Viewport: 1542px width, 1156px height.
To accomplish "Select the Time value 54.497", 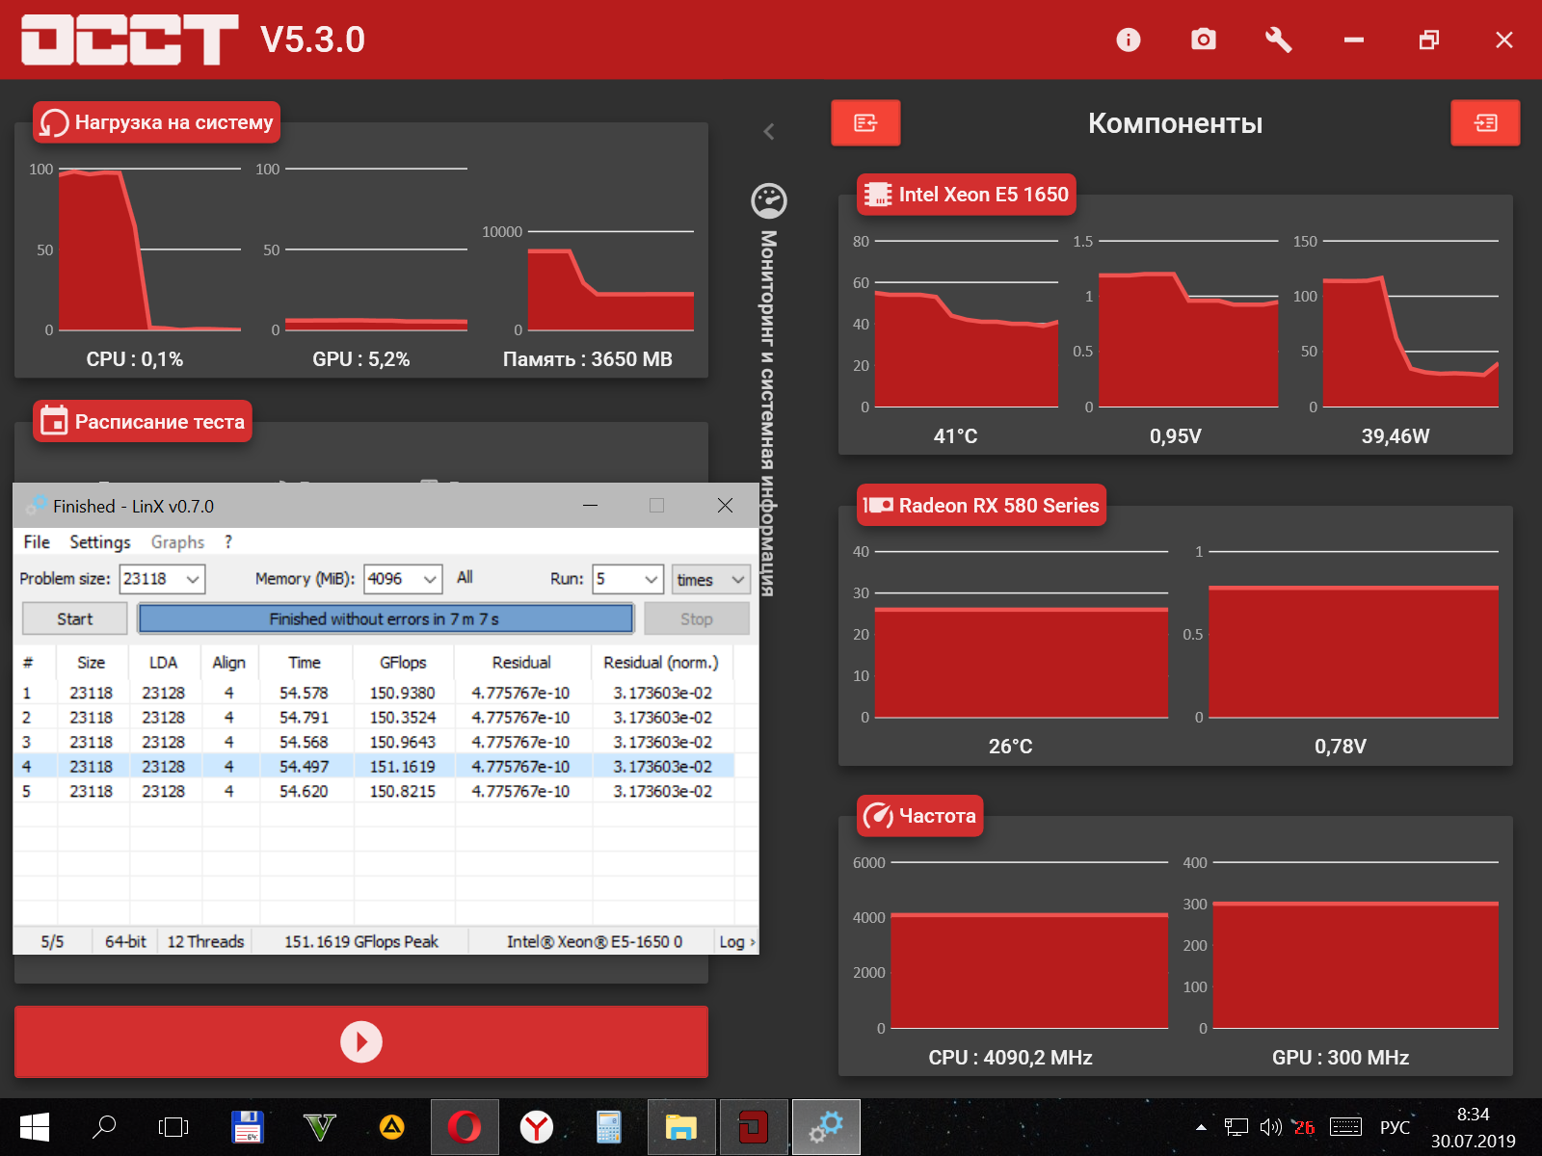I will [304, 767].
